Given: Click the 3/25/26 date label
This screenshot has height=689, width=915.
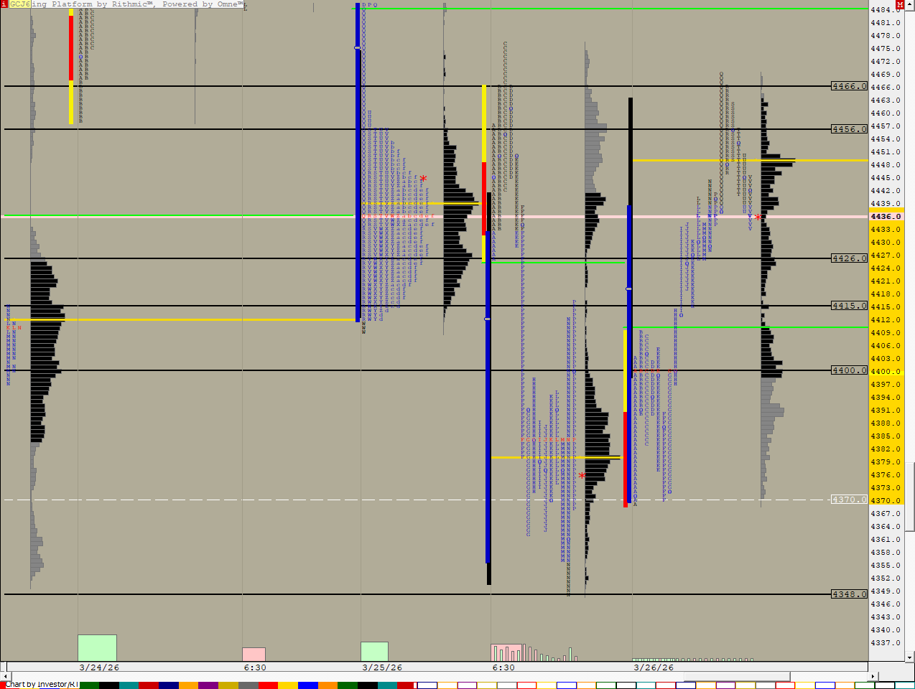Looking at the screenshot, I should pyautogui.click(x=382, y=667).
